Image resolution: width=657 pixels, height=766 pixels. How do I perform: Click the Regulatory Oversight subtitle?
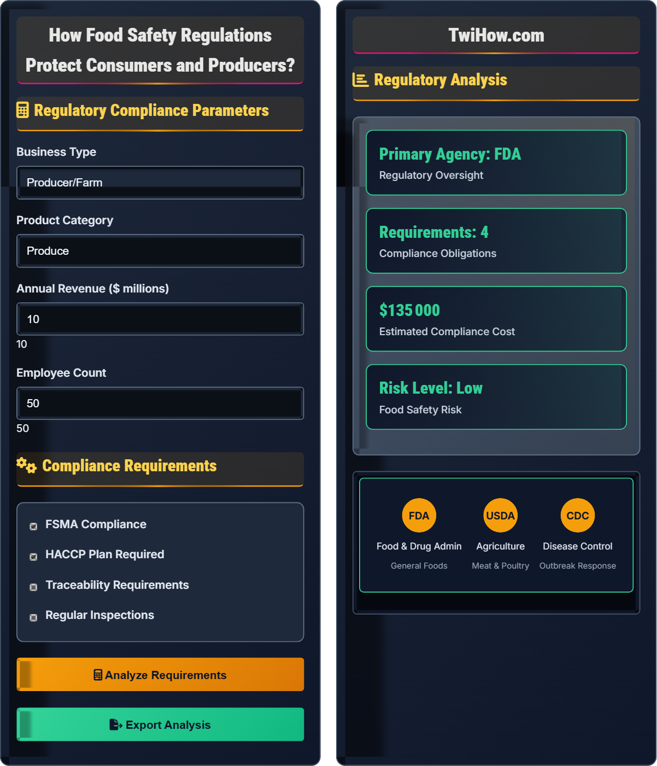pos(431,176)
